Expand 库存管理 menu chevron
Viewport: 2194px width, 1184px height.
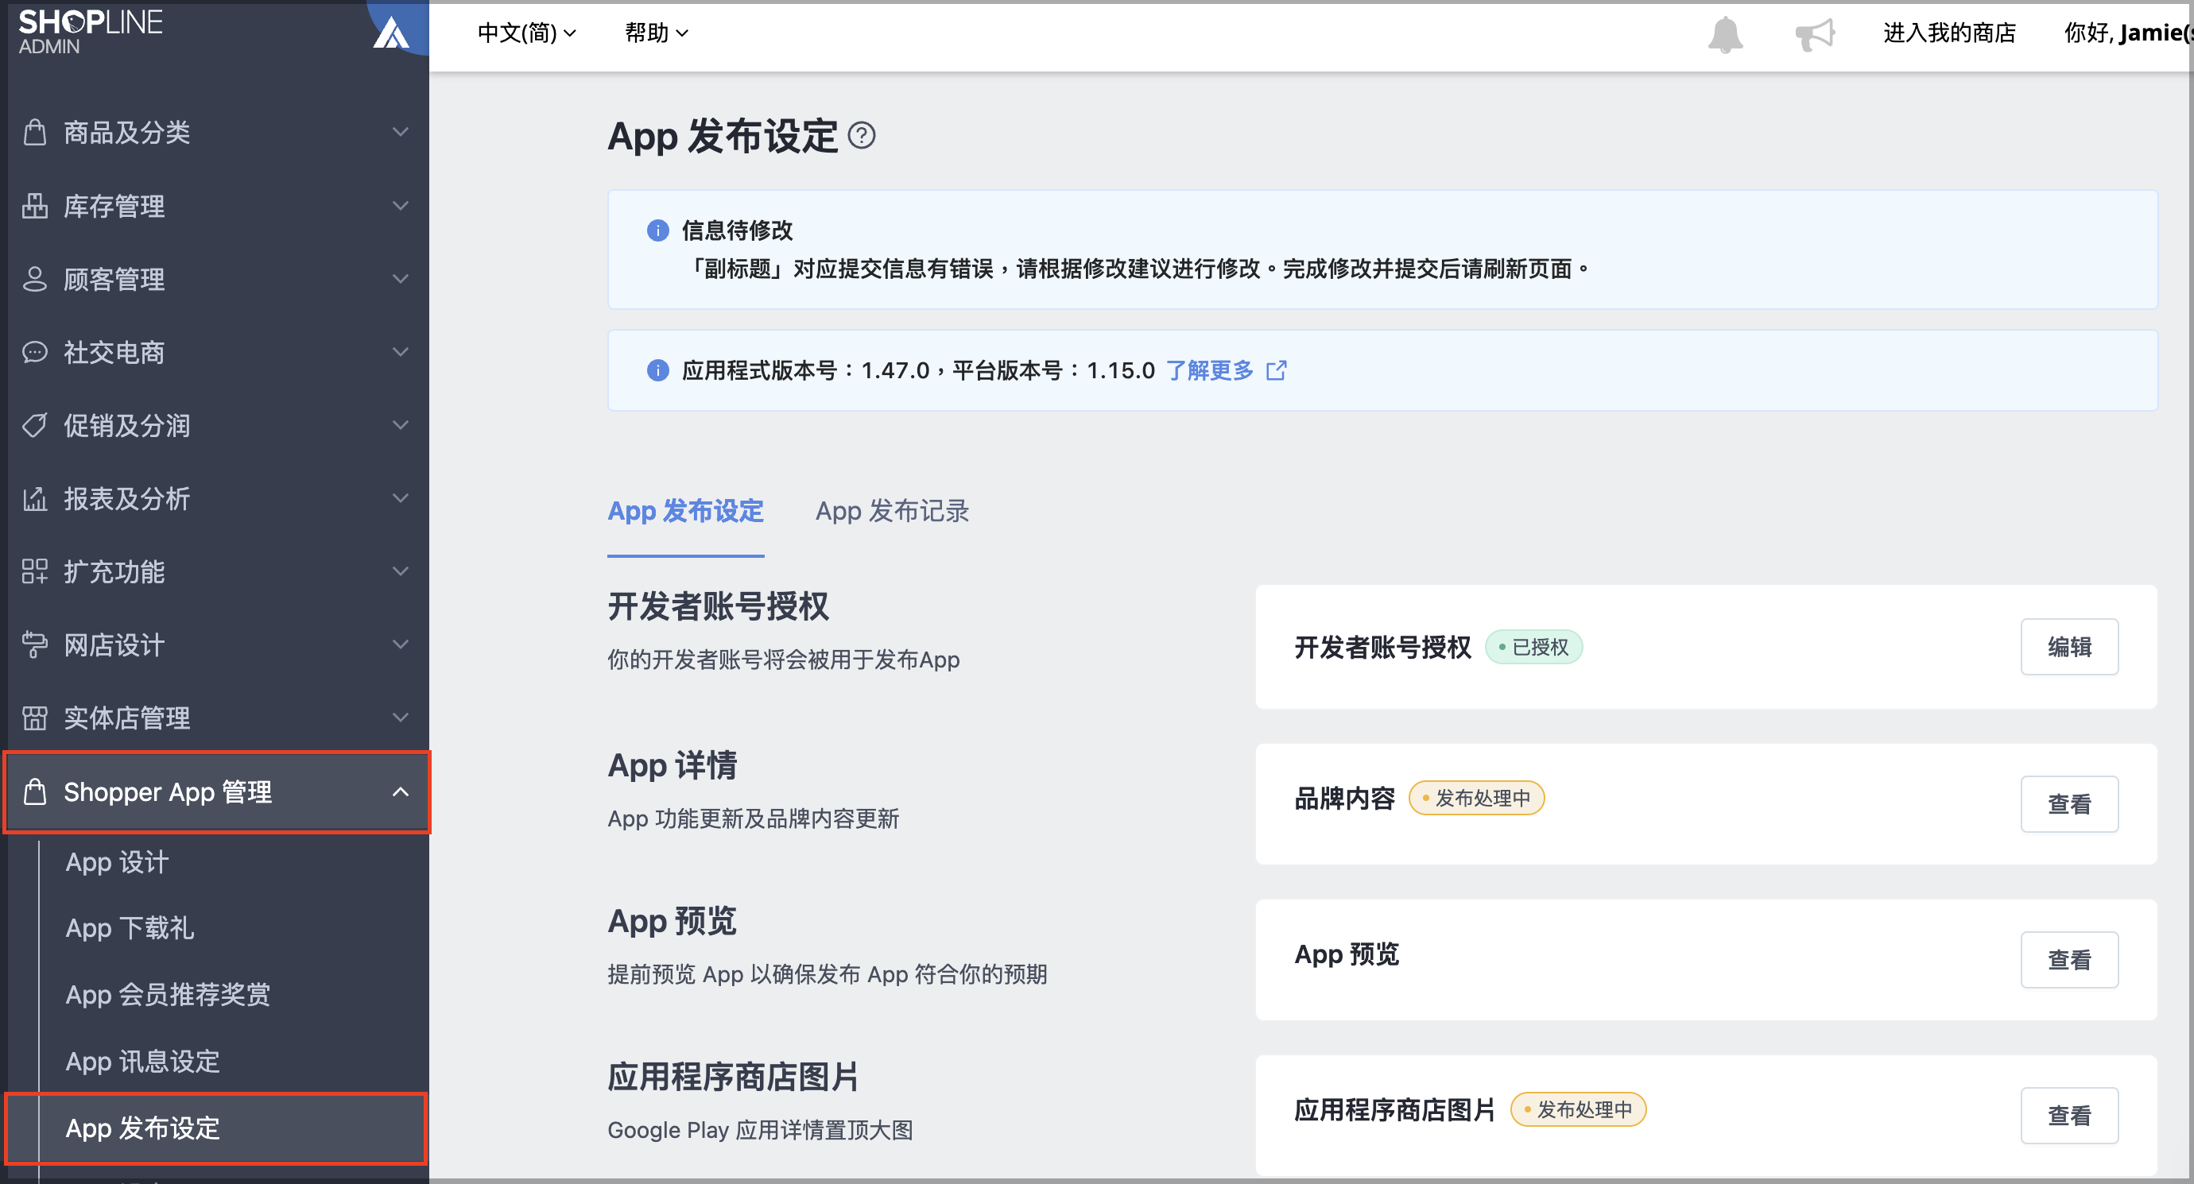pos(401,205)
